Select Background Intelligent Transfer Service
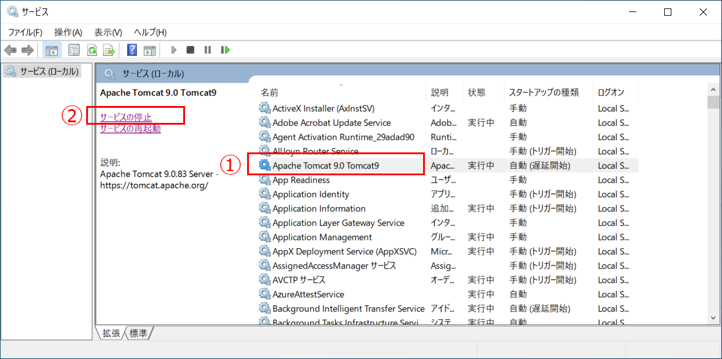The width and height of the screenshot is (722, 359). 448,308
